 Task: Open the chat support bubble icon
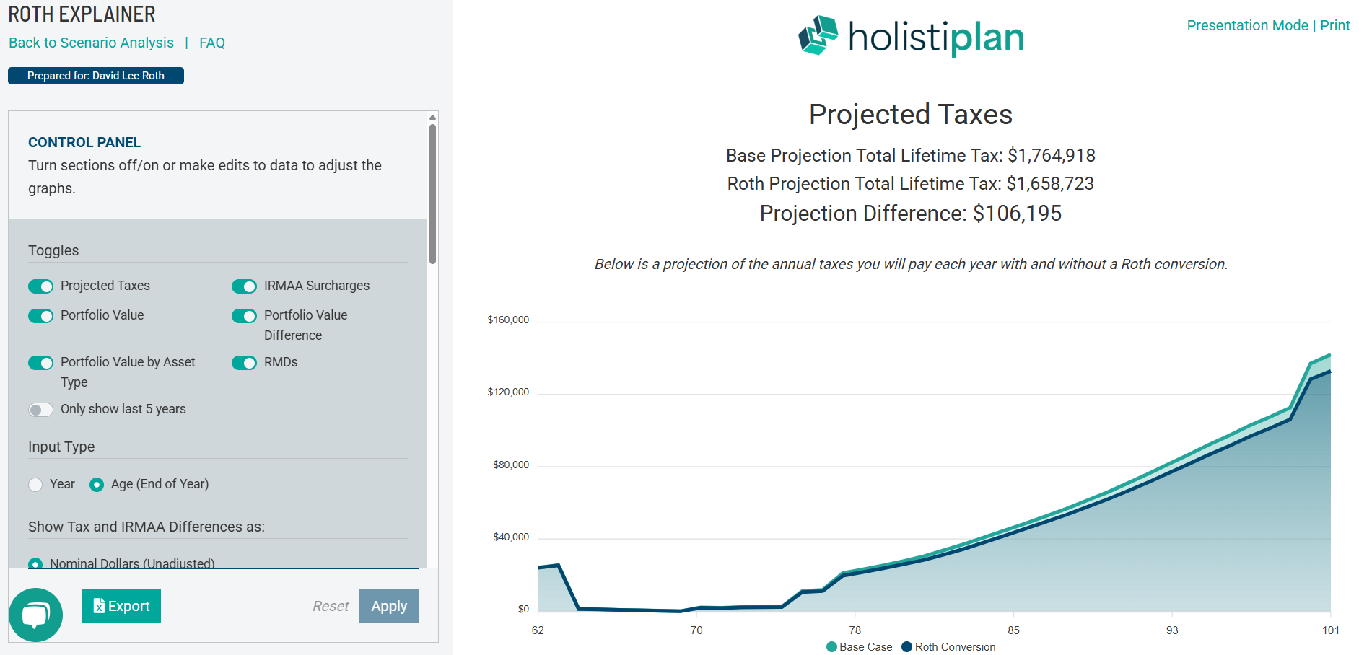pyautogui.click(x=35, y=615)
